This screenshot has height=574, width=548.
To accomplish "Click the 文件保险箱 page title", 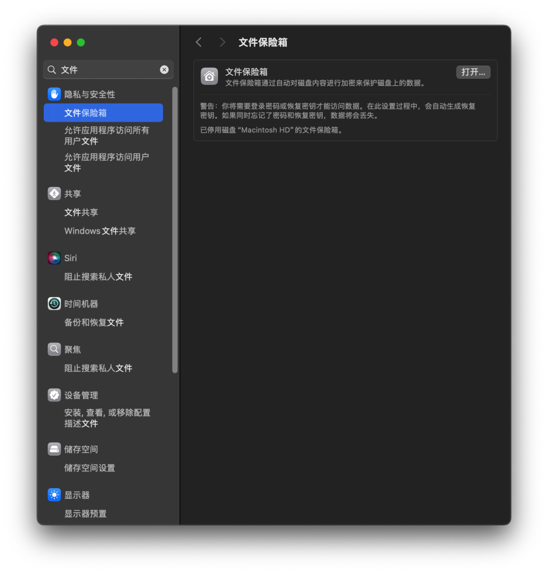I will (x=263, y=42).
